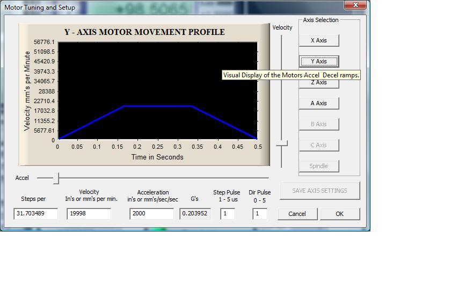Close the Motor Tuning dialog window
The image size is (451, 282).
tap(357, 6)
